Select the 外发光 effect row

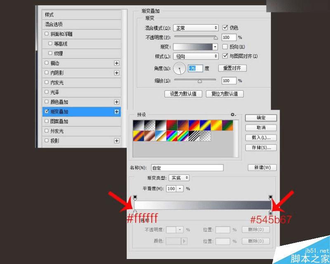(82, 131)
